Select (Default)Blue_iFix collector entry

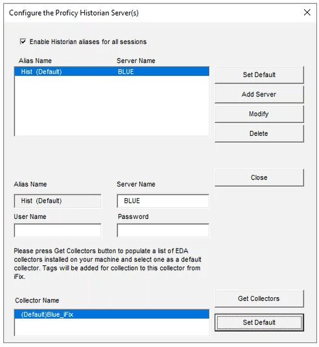[112, 314]
